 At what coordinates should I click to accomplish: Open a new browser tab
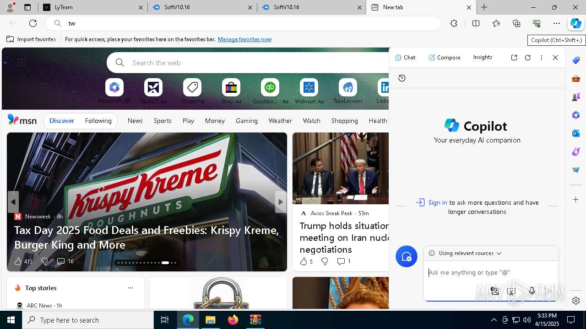484,7
